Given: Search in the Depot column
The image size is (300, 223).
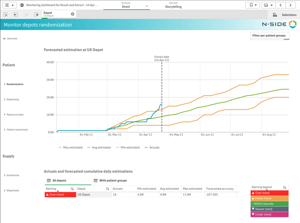Looking at the screenshot, I should (x=108, y=189).
